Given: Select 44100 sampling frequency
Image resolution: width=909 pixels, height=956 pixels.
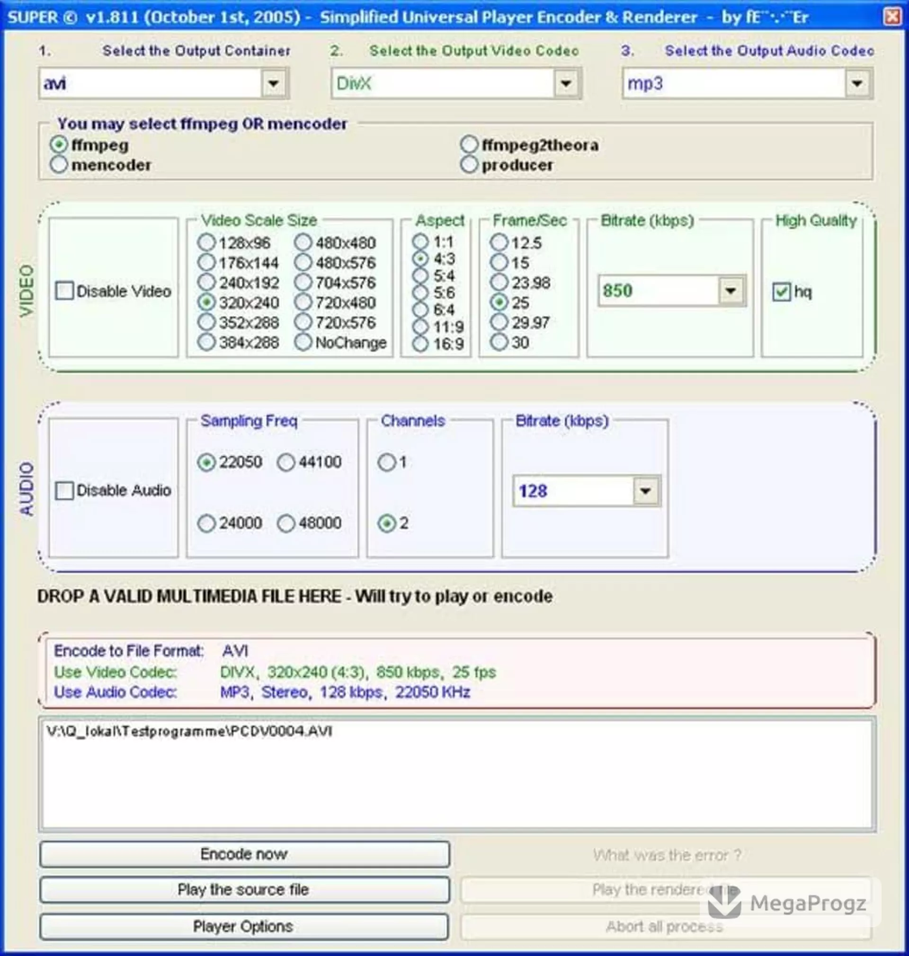Looking at the screenshot, I should point(286,462).
